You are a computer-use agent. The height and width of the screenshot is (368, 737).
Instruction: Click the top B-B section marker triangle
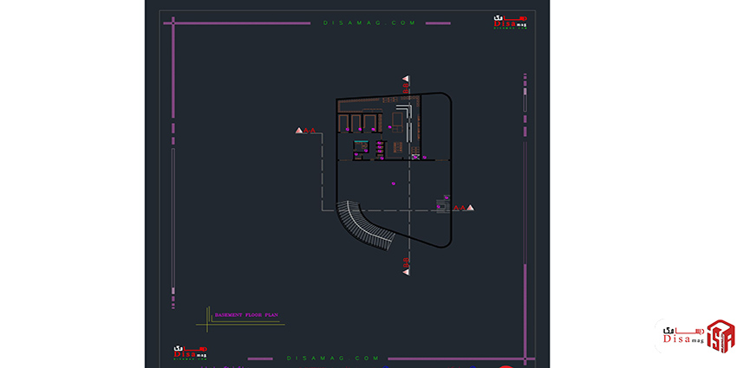click(405, 79)
